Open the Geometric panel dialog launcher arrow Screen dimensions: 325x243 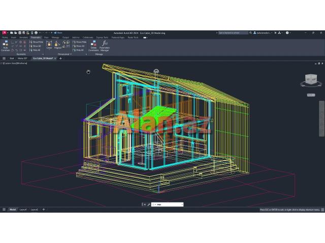(43, 54)
